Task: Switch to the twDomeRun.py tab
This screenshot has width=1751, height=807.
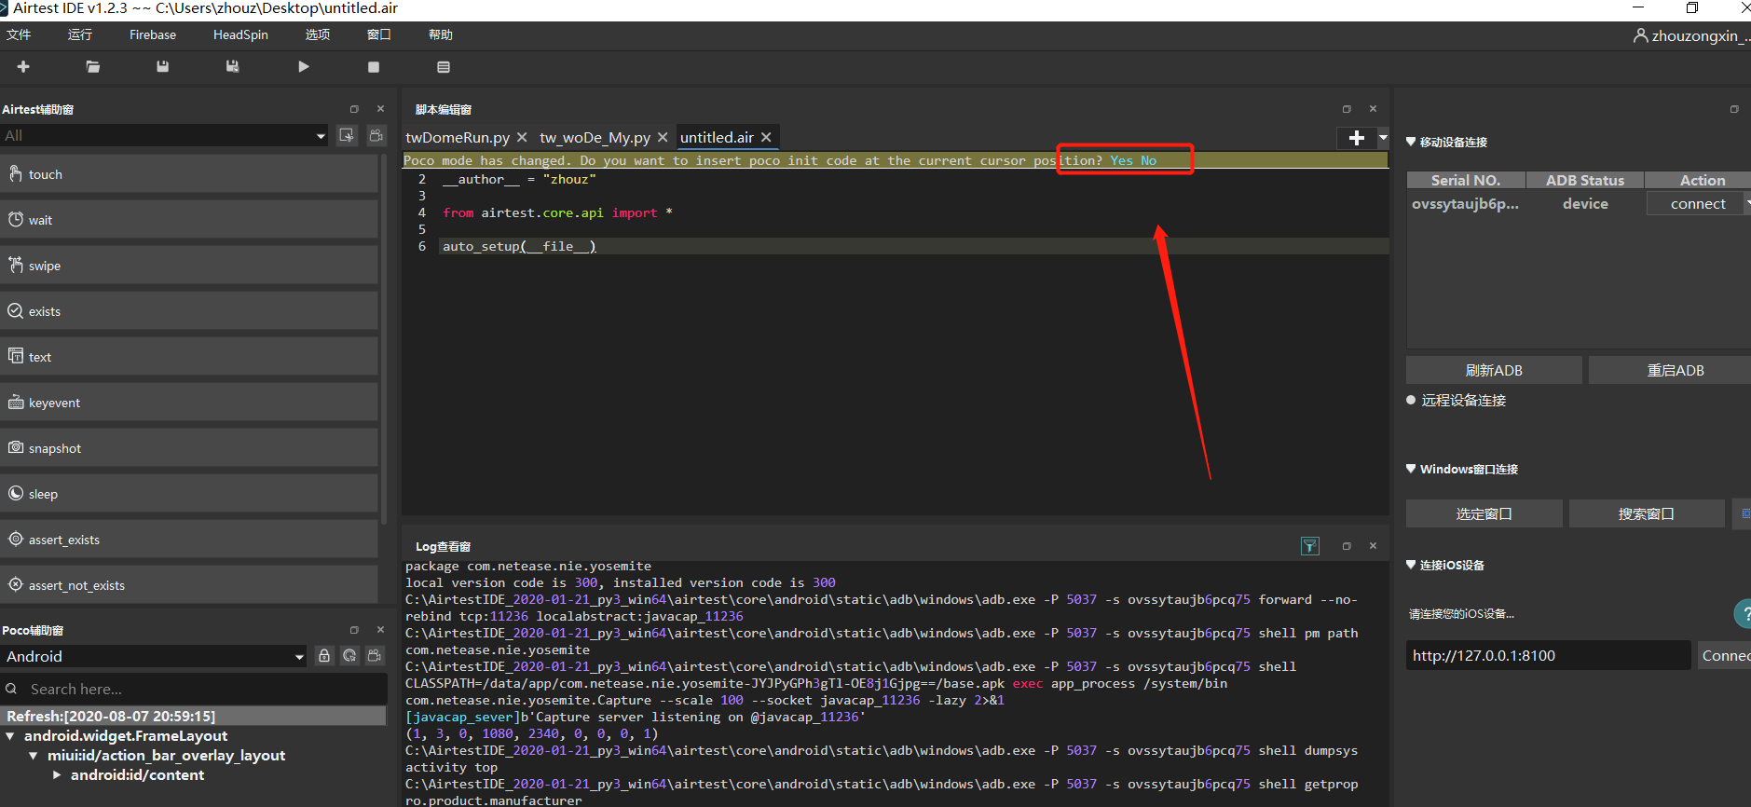Action: pyautogui.click(x=458, y=138)
